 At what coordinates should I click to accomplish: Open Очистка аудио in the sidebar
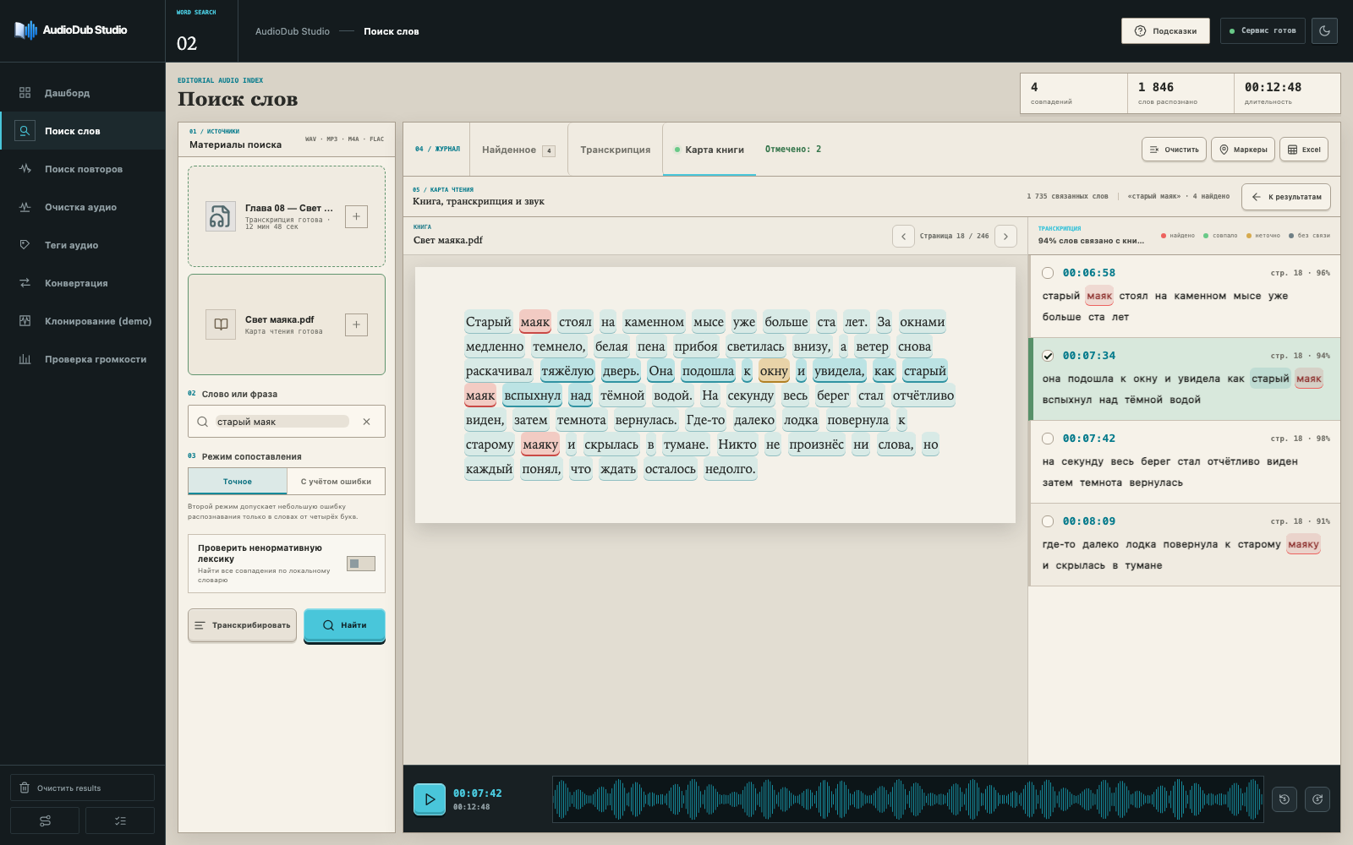click(x=82, y=207)
